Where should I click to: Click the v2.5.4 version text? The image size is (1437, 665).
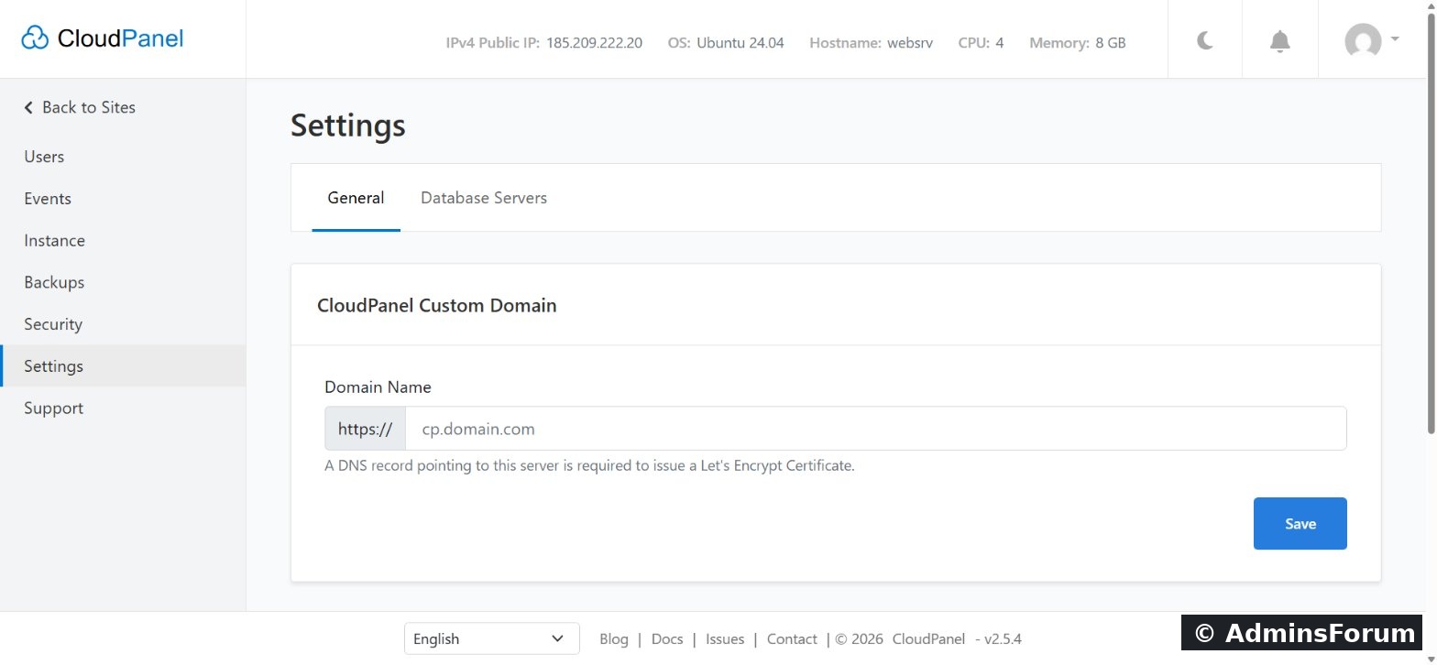point(1003,639)
